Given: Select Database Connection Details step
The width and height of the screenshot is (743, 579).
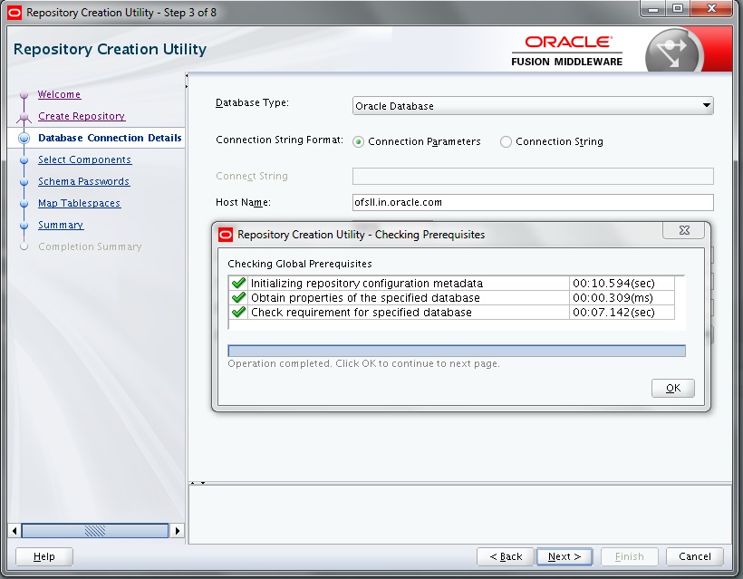Looking at the screenshot, I should pyautogui.click(x=110, y=138).
